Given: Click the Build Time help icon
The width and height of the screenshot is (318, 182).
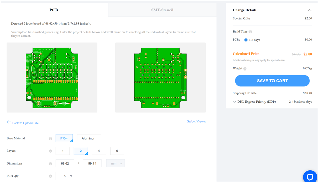Looking at the screenshot, I should tap(250, 32).
